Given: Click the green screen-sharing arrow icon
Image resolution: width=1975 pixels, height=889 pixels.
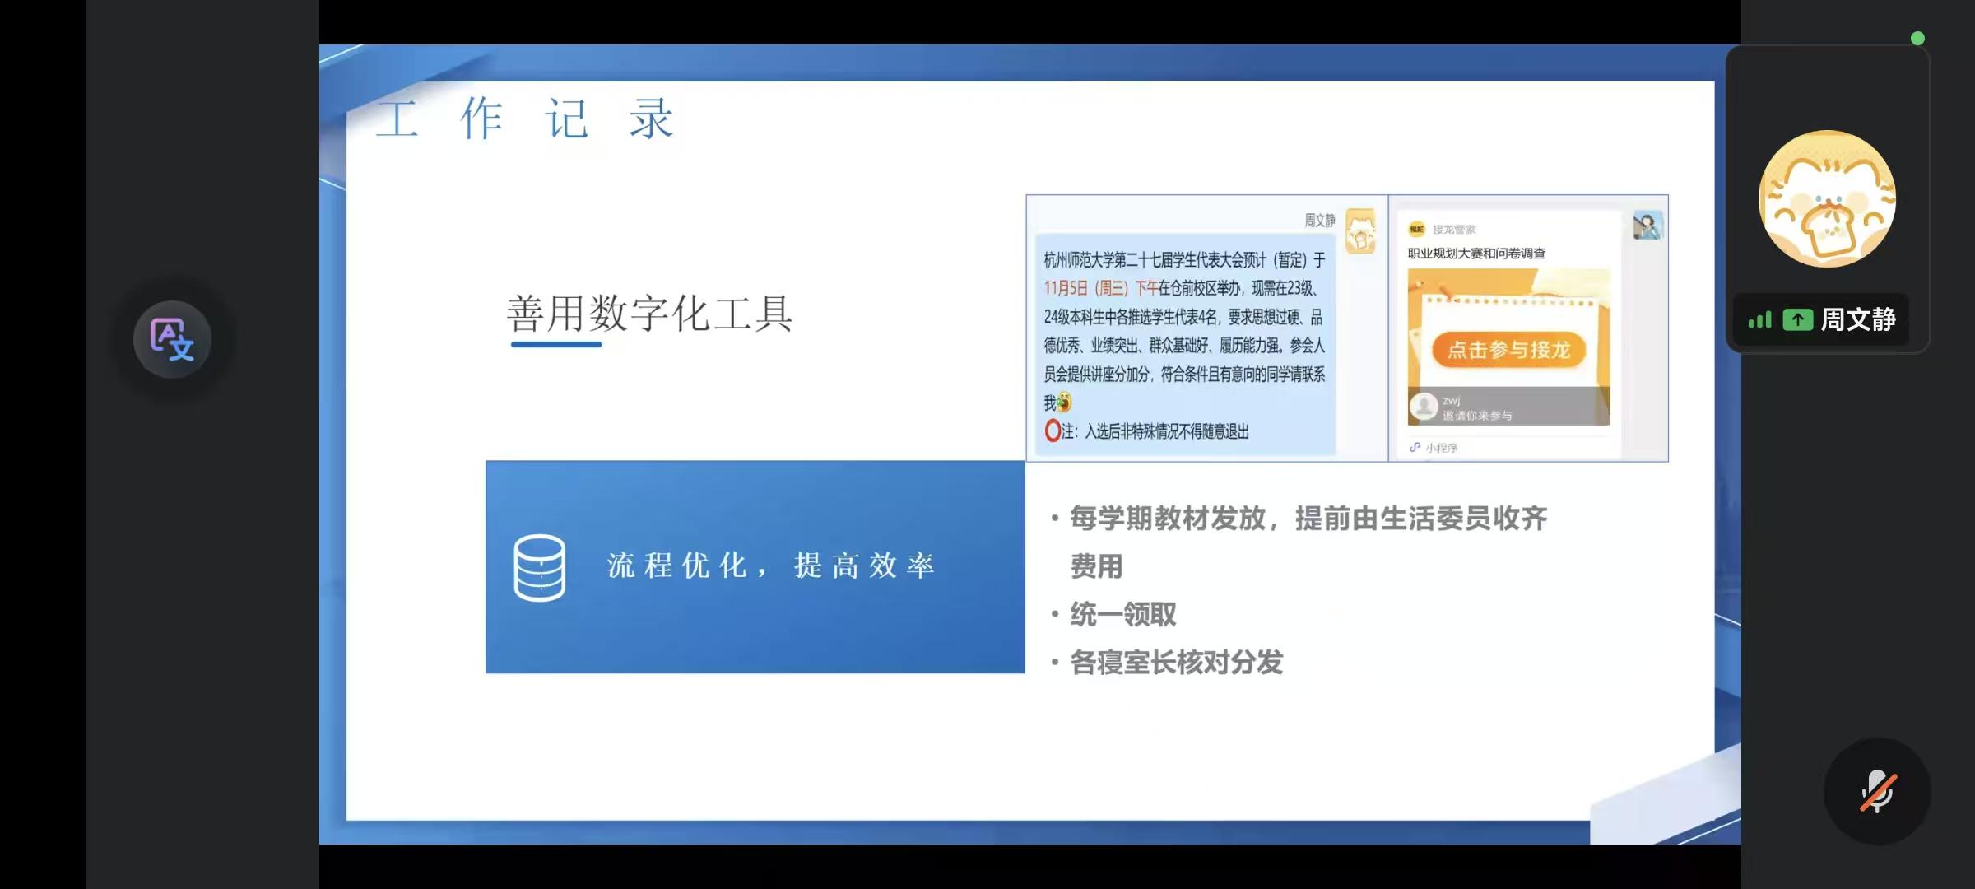Looking at the screenshot, I should 1797,320.
